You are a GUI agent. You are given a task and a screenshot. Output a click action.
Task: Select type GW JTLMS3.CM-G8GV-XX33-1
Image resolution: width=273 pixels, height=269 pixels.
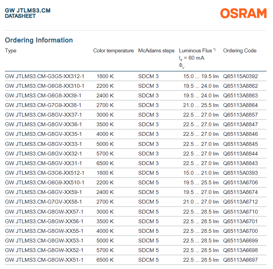(43, 144)
